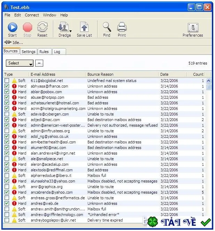The image size is (215, 231).
Task: Check the 611@sbcglobal.net row checkbox
Action: [x=7, y=81]
